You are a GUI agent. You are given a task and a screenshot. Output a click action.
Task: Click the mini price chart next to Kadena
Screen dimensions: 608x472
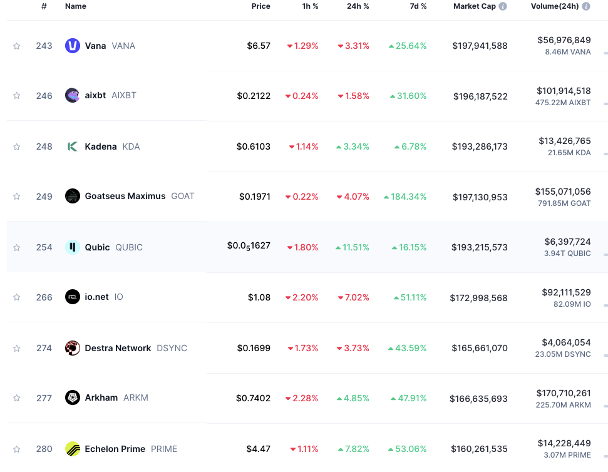[x=605, y=154]
